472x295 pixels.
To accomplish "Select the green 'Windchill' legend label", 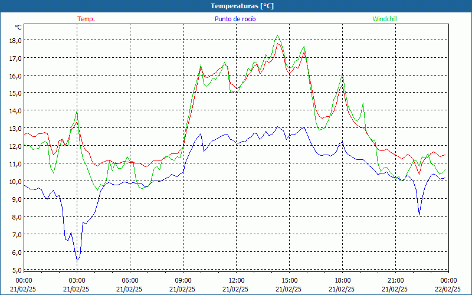I will point(385,19).
